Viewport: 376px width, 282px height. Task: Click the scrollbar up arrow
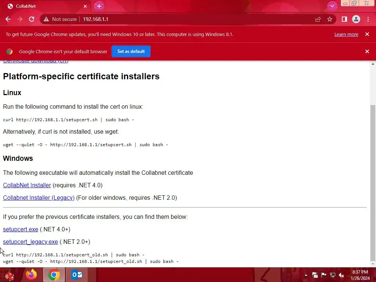[373, 64]
